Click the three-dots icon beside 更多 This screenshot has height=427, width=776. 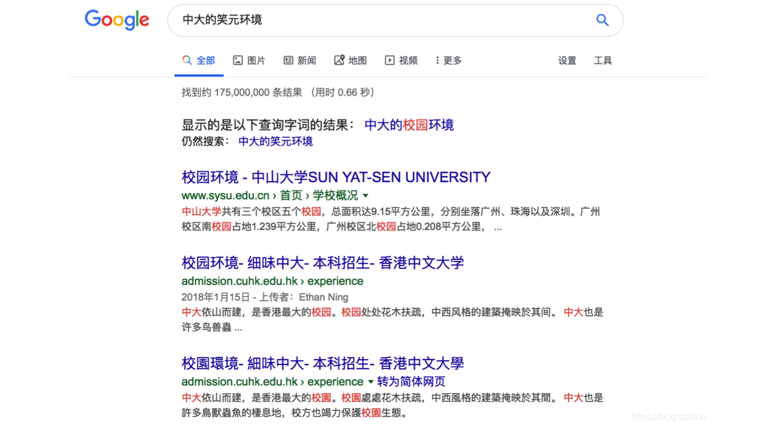(x=437, y=60)
